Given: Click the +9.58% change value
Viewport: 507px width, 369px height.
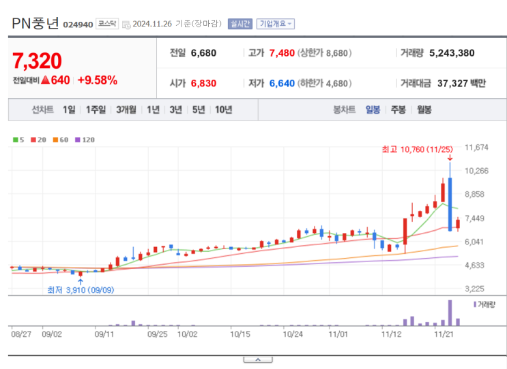Looking at the screenshot, I should click(98, 80).
